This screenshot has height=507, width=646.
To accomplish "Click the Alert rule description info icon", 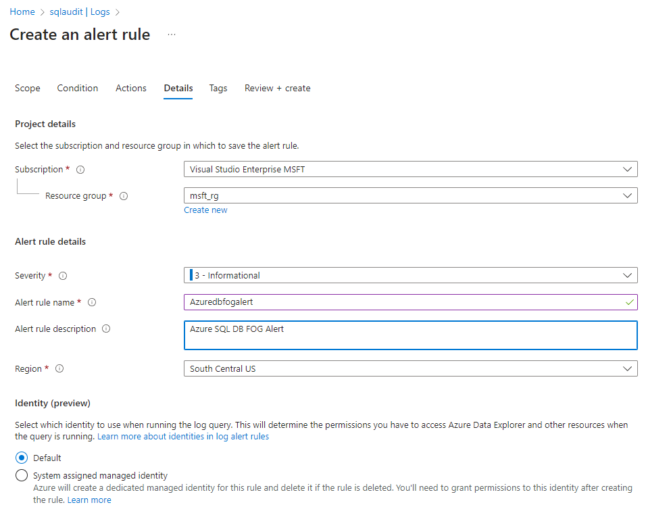I will [106, 329].
